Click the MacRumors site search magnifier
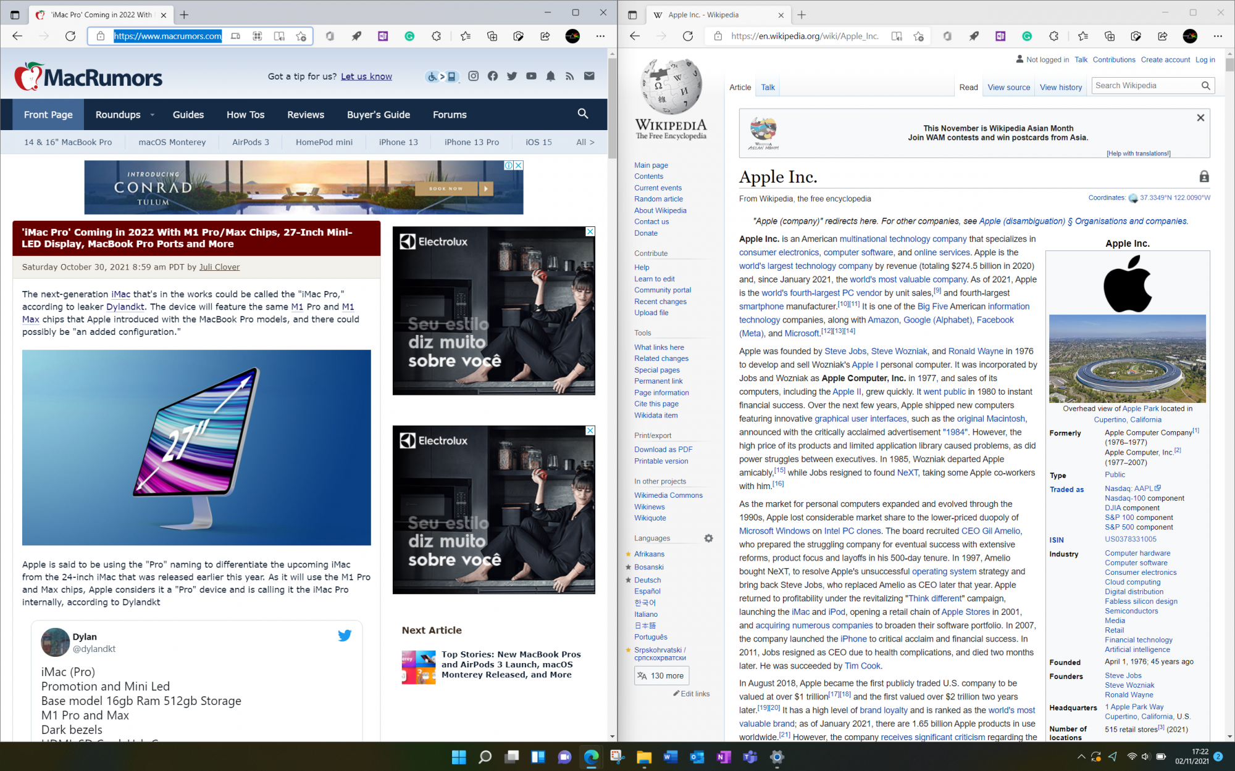1235x771 pixels. pyautogui.click(x=582, y=114)
